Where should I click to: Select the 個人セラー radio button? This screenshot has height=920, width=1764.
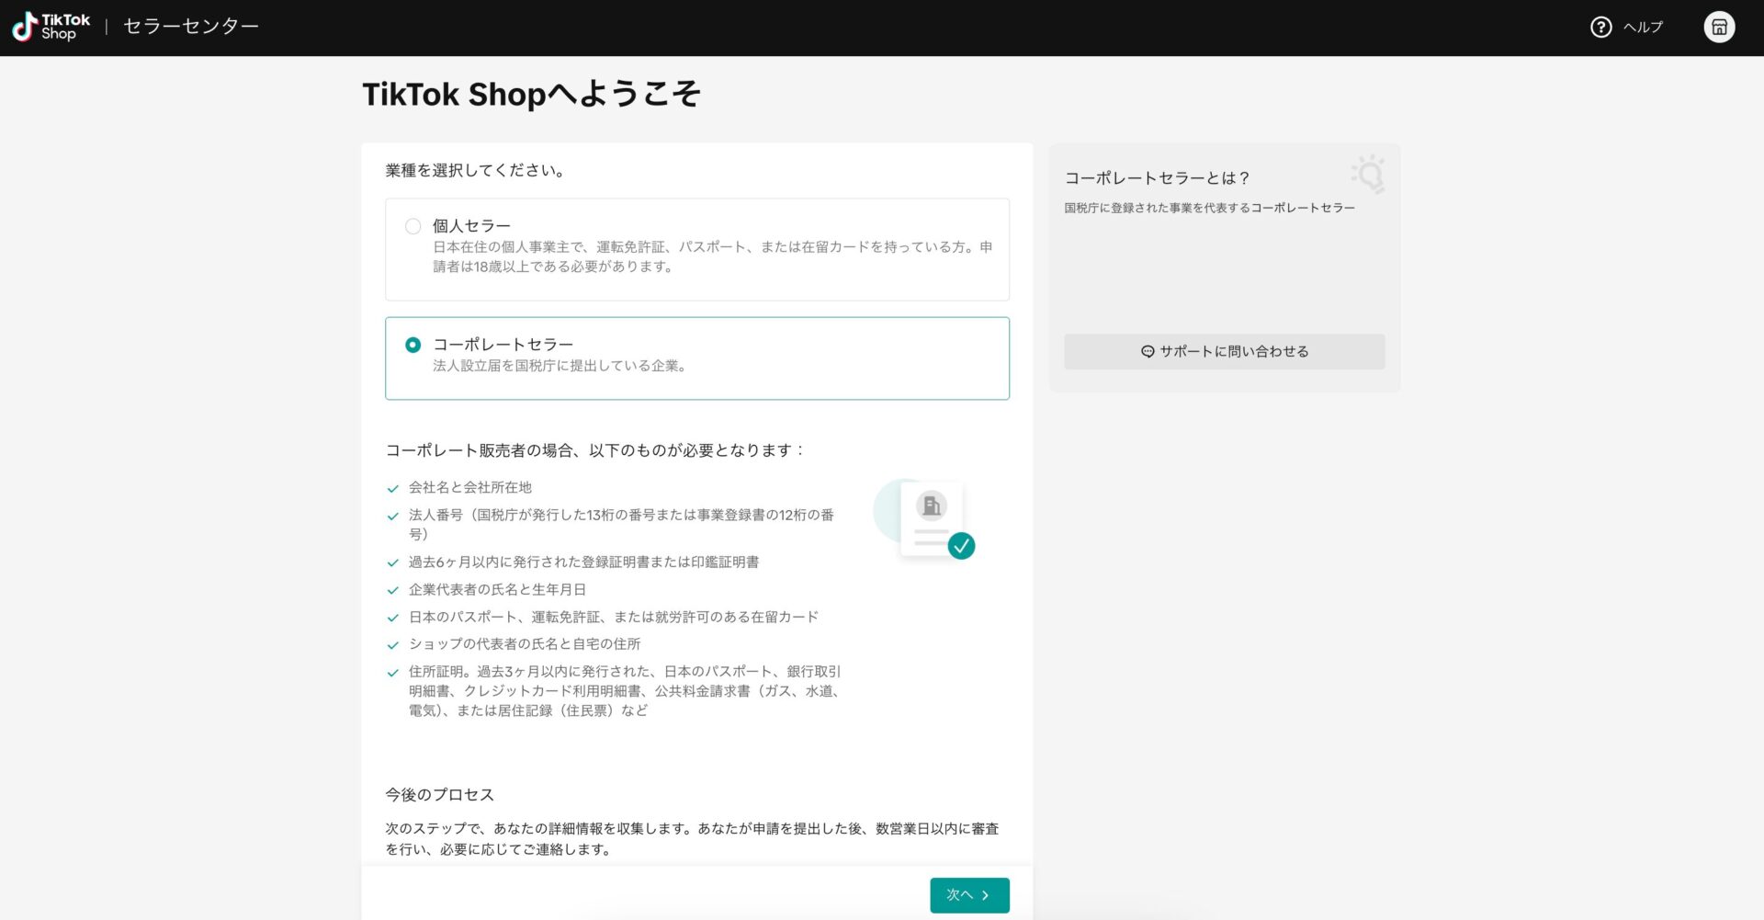413,225
